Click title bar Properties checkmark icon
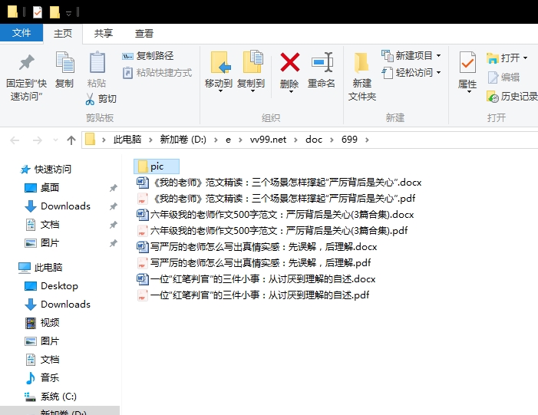538x415 pixels. (38, 12)
